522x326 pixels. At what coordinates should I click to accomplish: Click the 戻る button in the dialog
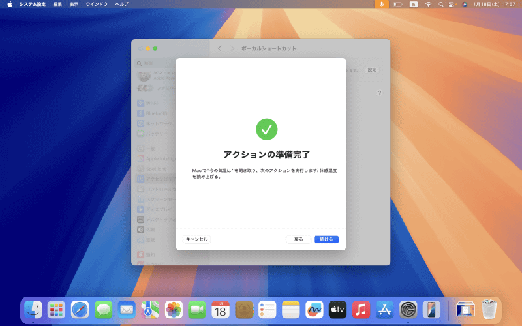(299, 239)
